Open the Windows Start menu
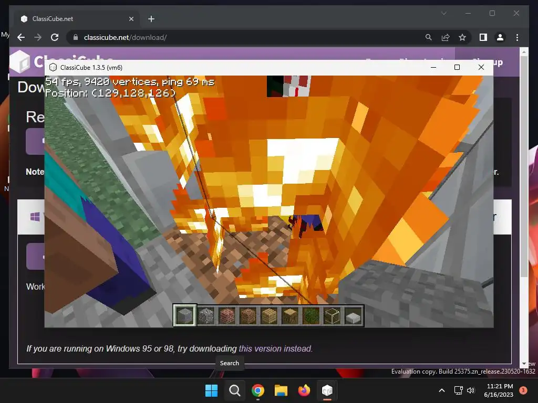 [x=211, y=390]
